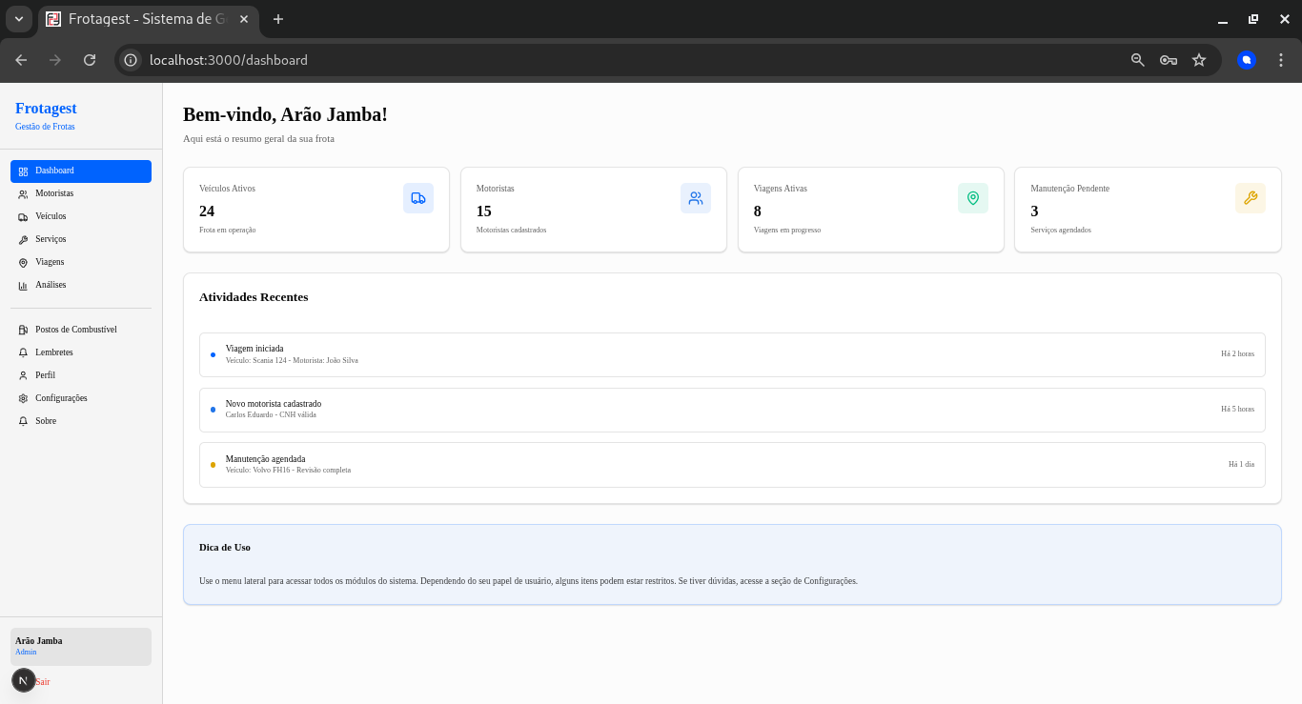Click the fuel pump icon for Postos
This screenshot has width=1302, height=704.
23,331
